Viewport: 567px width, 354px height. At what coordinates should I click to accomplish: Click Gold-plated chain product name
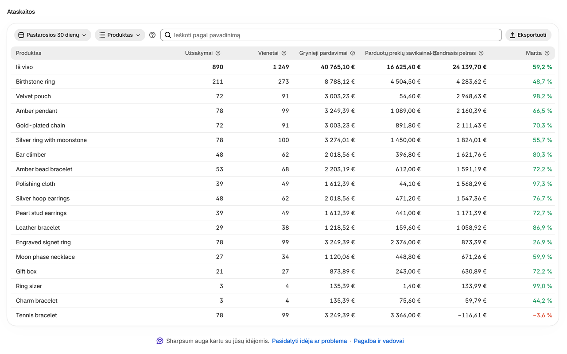point(39,125)
